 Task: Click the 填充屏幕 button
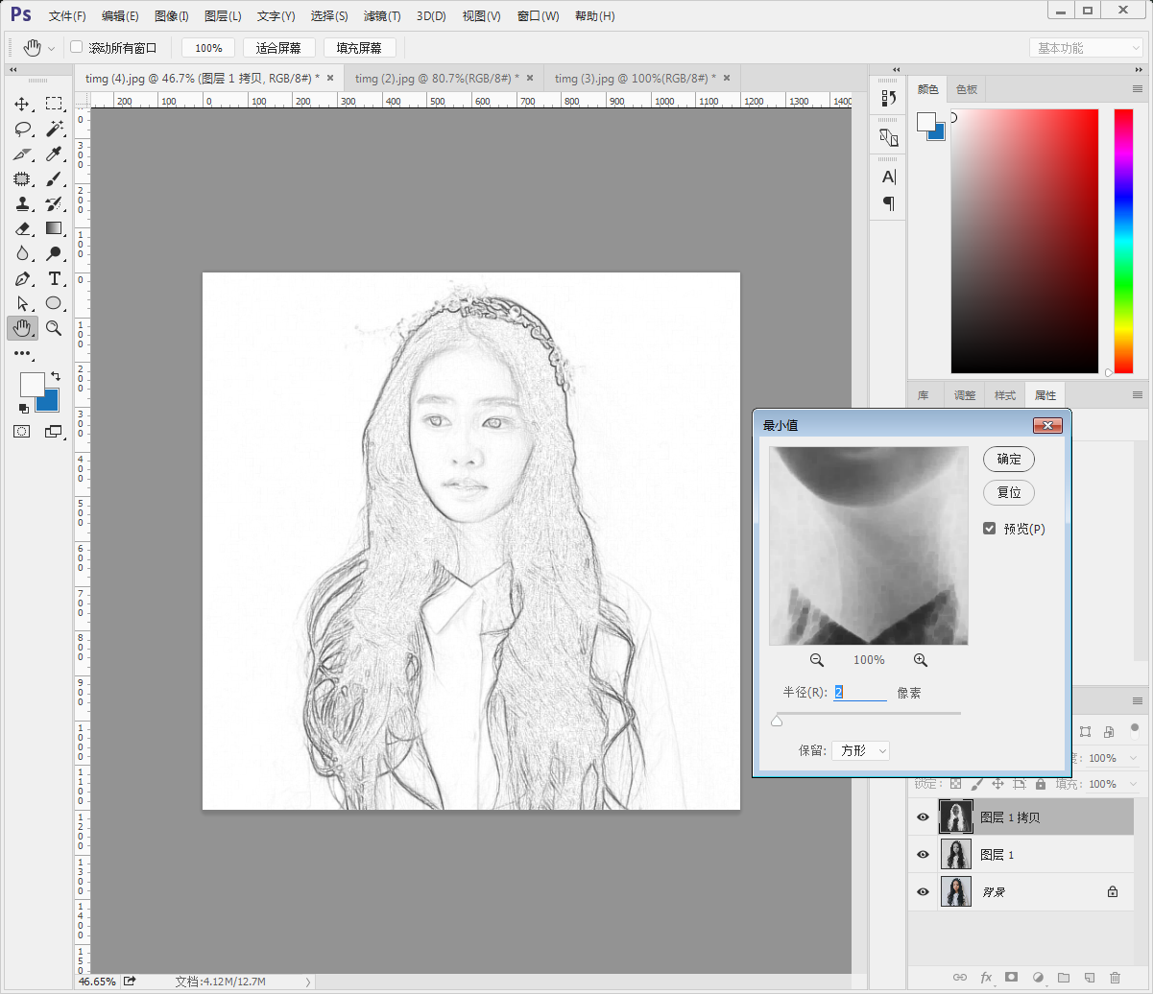click(x=359, y=48)
